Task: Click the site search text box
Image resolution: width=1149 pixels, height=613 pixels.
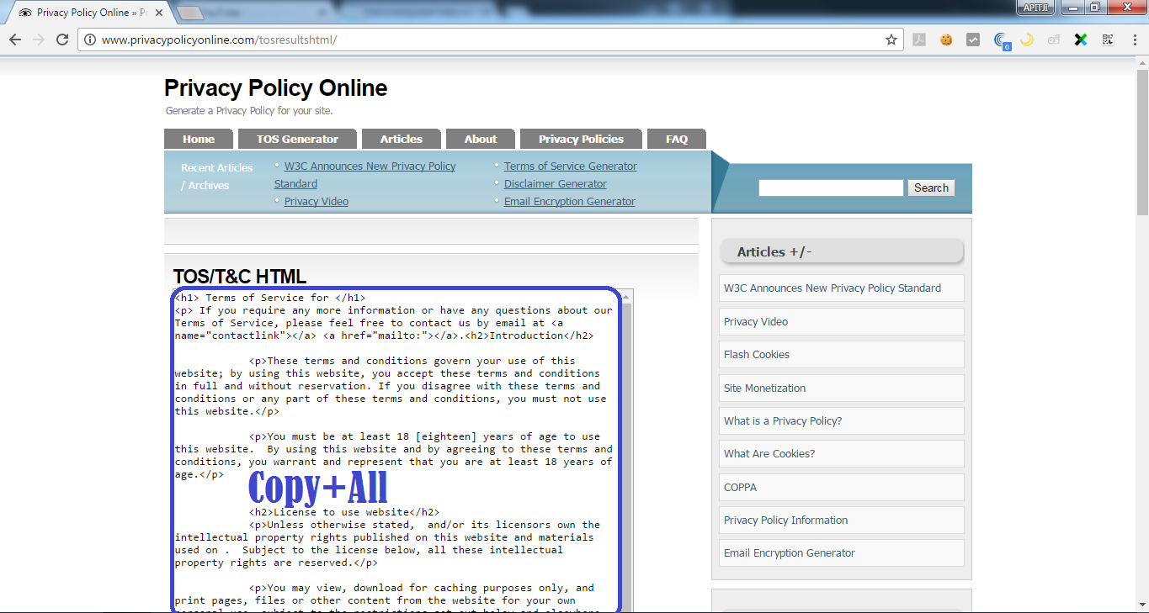Action: [x=831, y=188]
